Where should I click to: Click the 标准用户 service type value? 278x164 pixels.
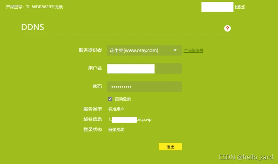click(116, 109)
